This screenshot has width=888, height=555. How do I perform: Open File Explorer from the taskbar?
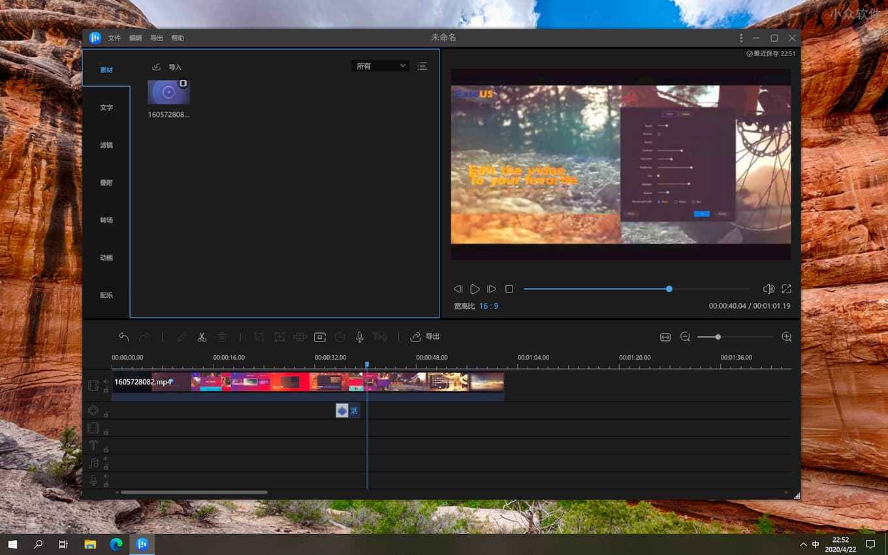90,544
